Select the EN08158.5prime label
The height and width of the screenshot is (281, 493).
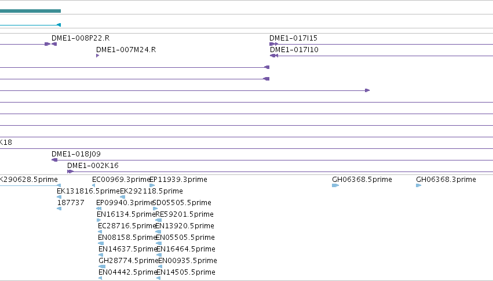pos(127,238)
